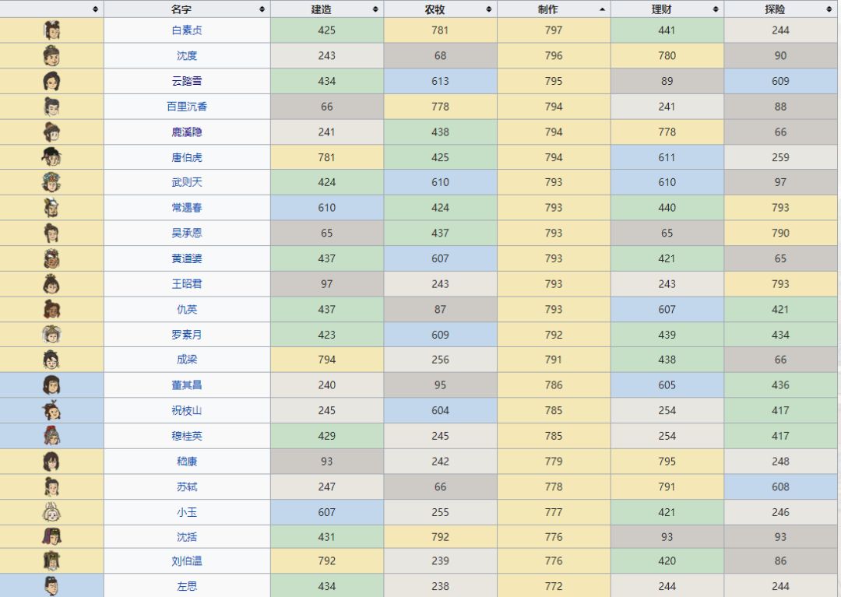This screenshot has height=597, width=841.
Task: Open the 鹿溪隐 page link
Action: click(187, 132)
